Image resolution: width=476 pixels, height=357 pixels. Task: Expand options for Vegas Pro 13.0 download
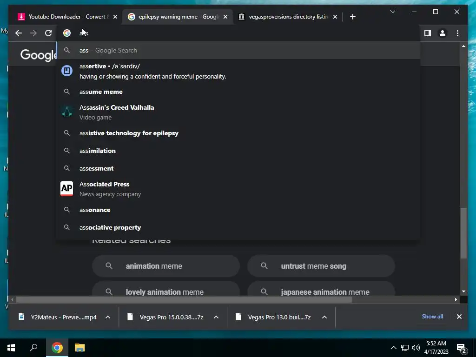[324, 317]
